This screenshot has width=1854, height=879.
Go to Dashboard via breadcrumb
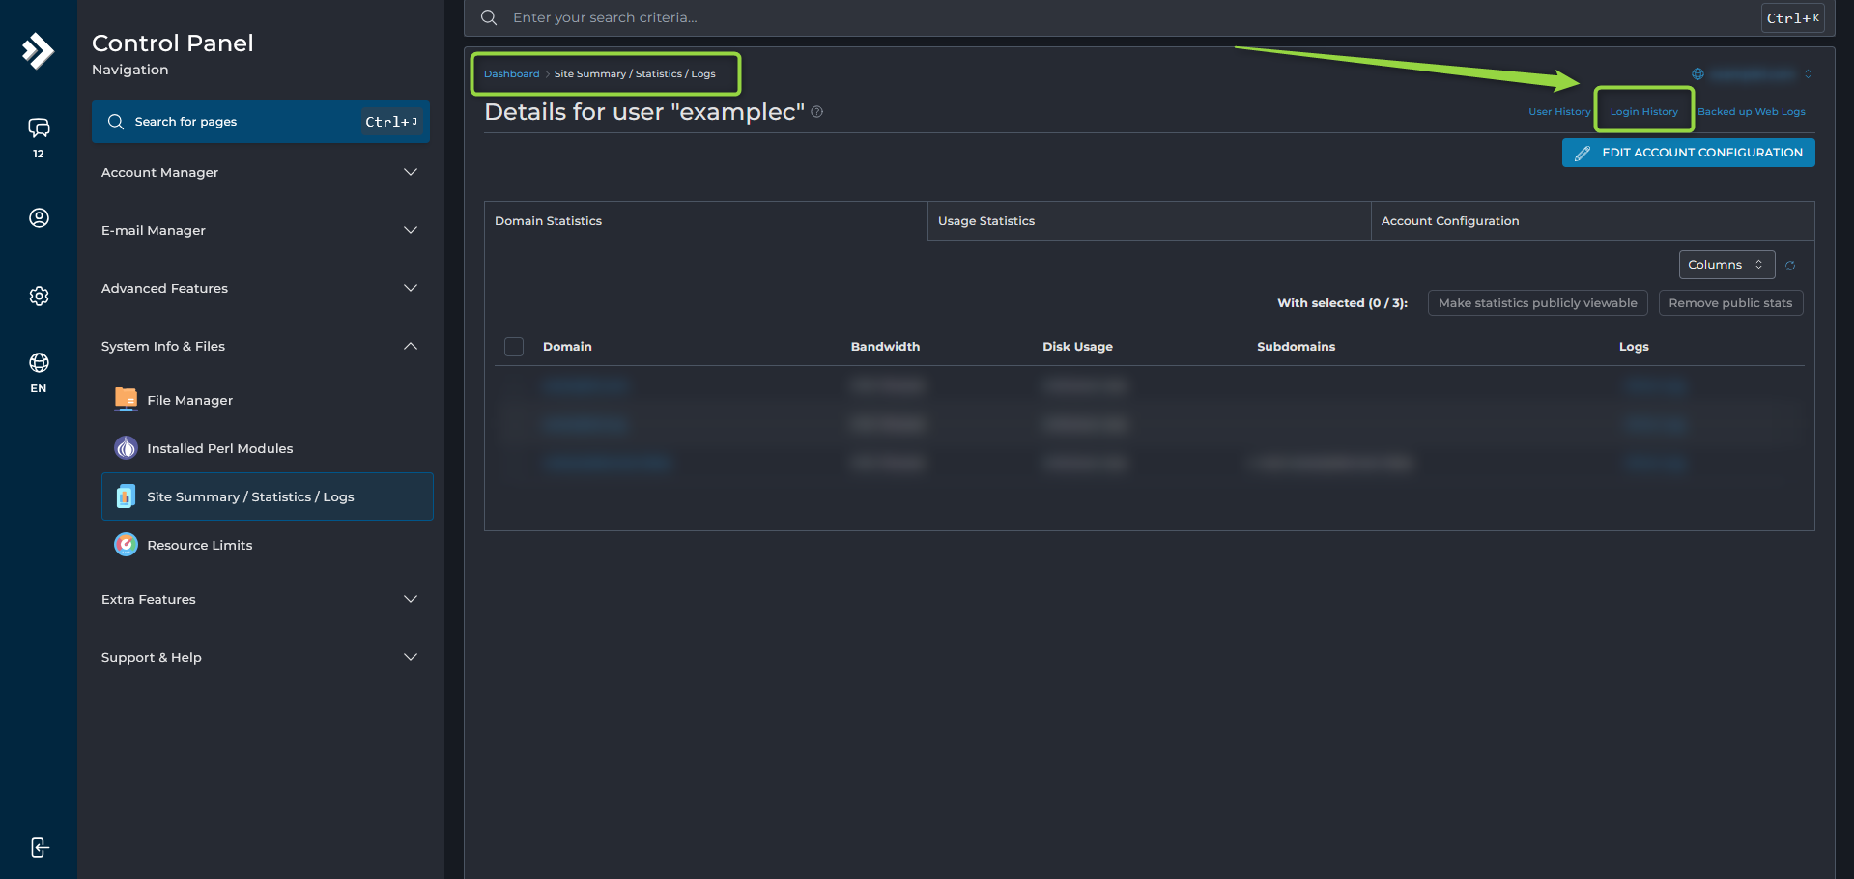click(x=511, y=74)
